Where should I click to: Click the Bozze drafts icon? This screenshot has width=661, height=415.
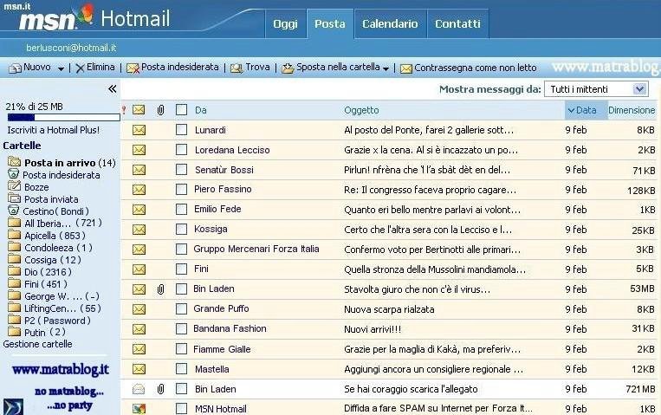pyautogui.click(x=15, y=186)
